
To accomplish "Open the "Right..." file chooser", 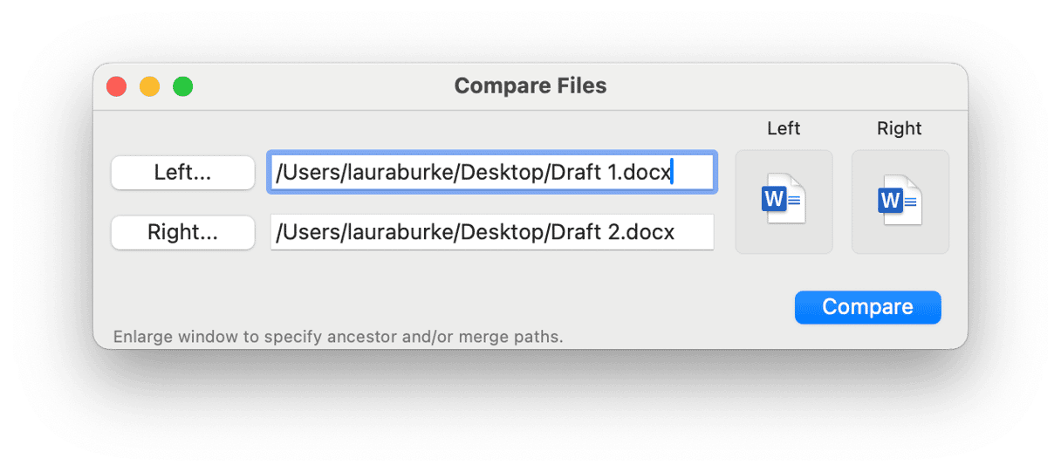I will click(x=182, y=233).
